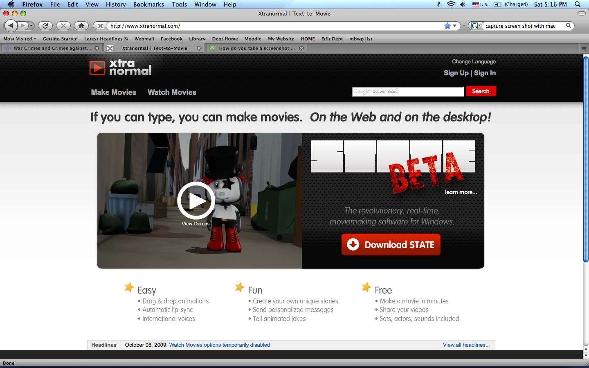
Task: Open the Watch Movies options temporarily disabled headline
Action: click(220, 345)
